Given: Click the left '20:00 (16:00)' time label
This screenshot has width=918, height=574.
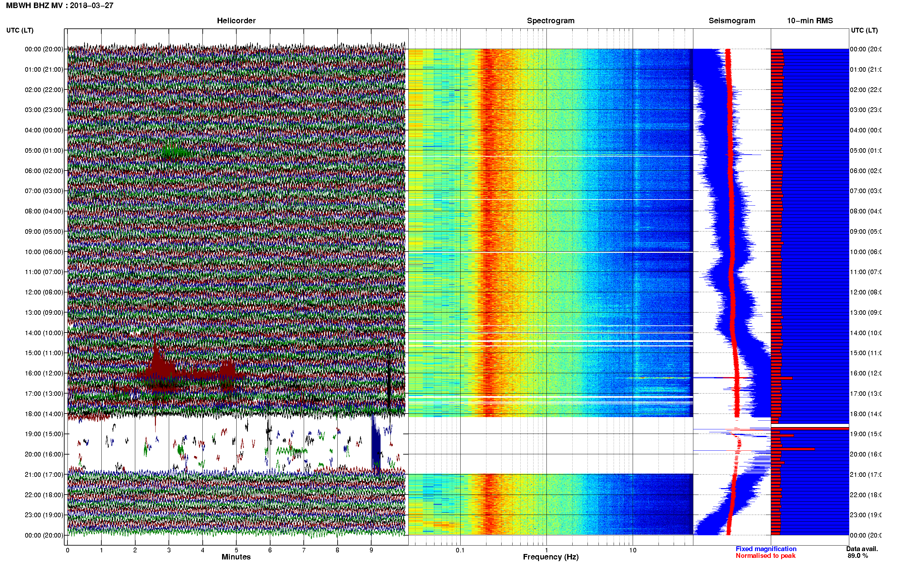Looking at the screenshot, I should click(x=44, y=455).
